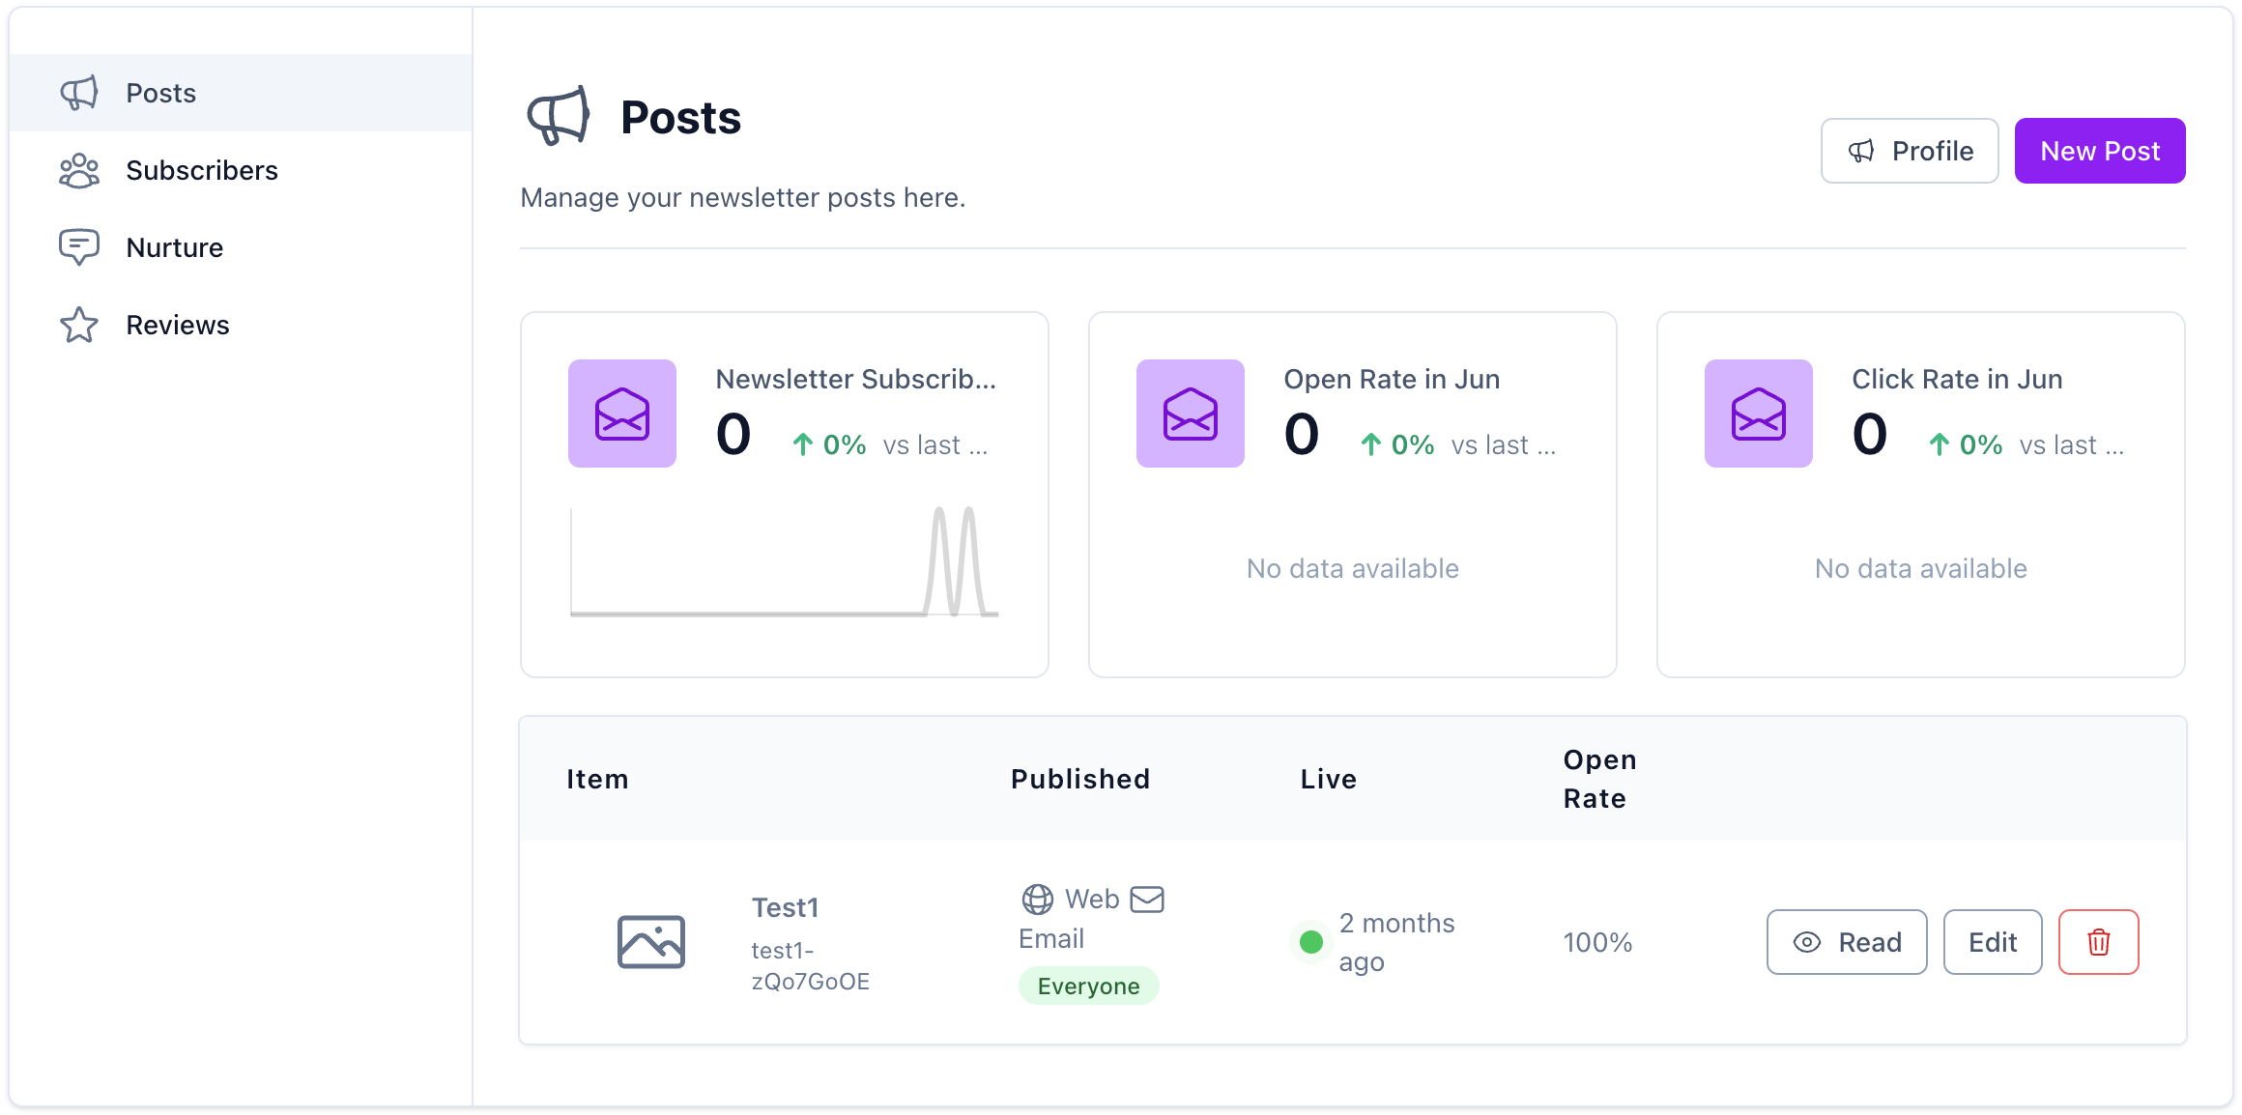Click the large megaphone icon beside Posts heading
Viewport: 2242px width, 1115px height.
559,117
